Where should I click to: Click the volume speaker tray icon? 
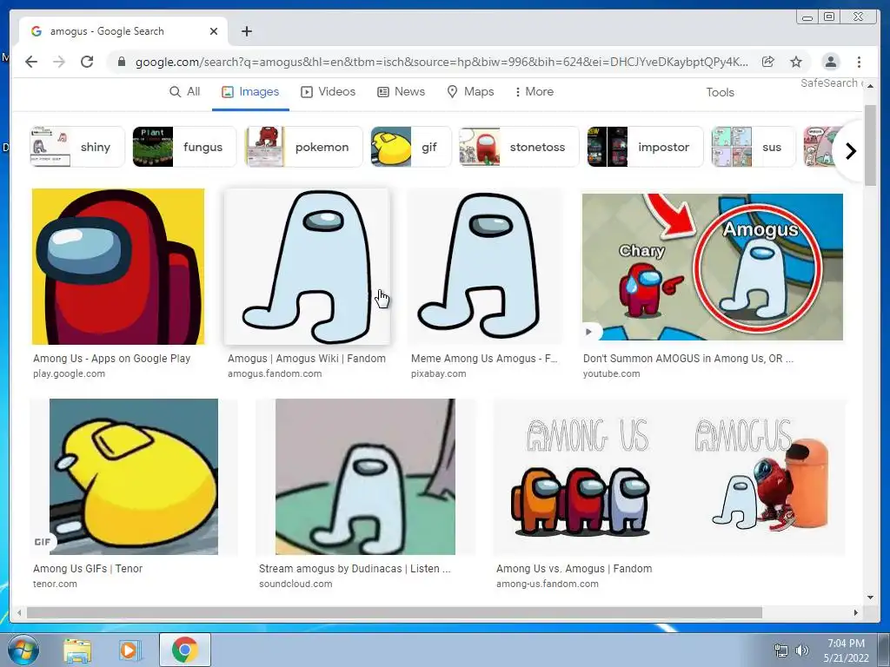click(x=802, y=650)
